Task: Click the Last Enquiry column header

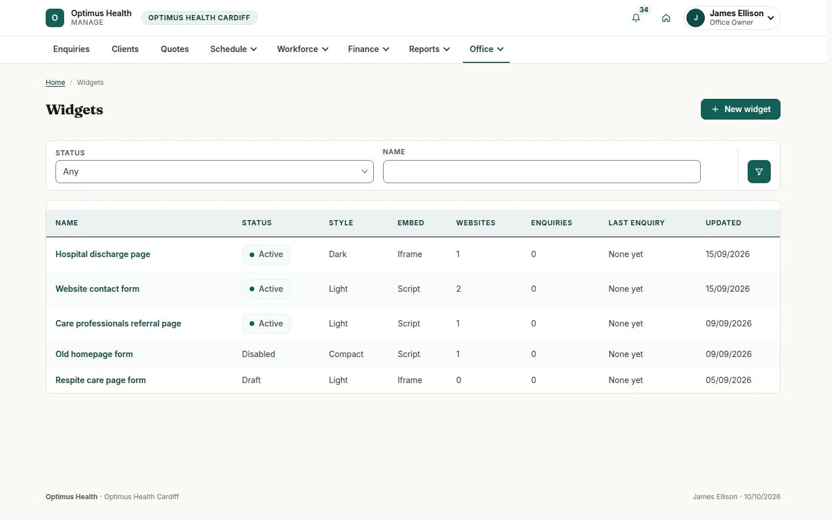Action: point(636,223)
